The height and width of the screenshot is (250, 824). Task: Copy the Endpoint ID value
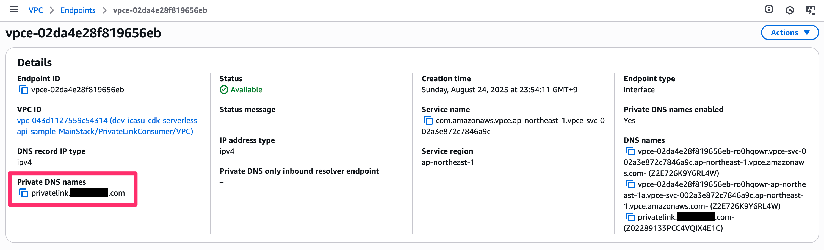(23, 90)
